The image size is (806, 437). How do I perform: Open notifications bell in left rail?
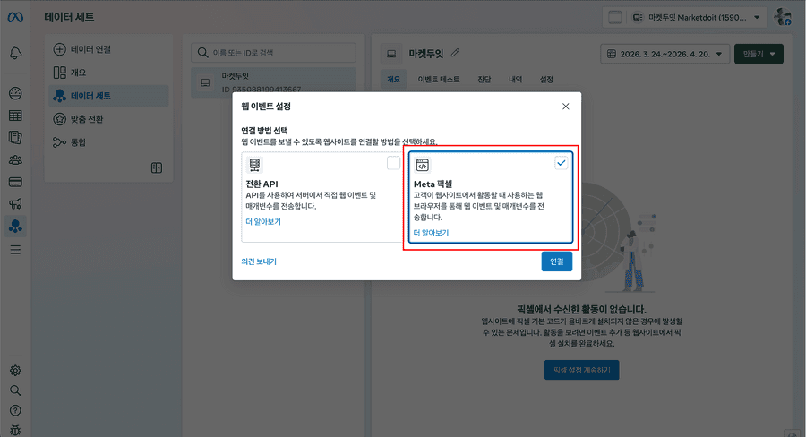point(15,53)
